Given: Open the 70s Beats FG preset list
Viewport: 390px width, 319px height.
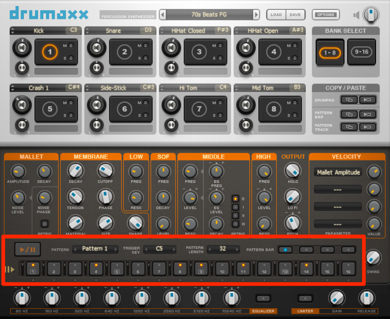Looking at the screenshot, I should [x=209, y=15].
